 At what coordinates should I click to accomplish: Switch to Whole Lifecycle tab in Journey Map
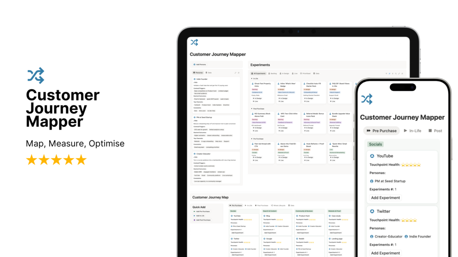278,206
